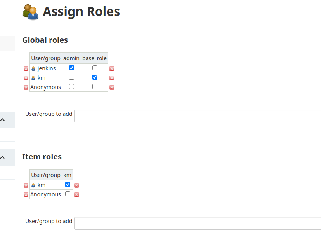
Task: Grant admin role to Anonymous
Action: [71, 87]
